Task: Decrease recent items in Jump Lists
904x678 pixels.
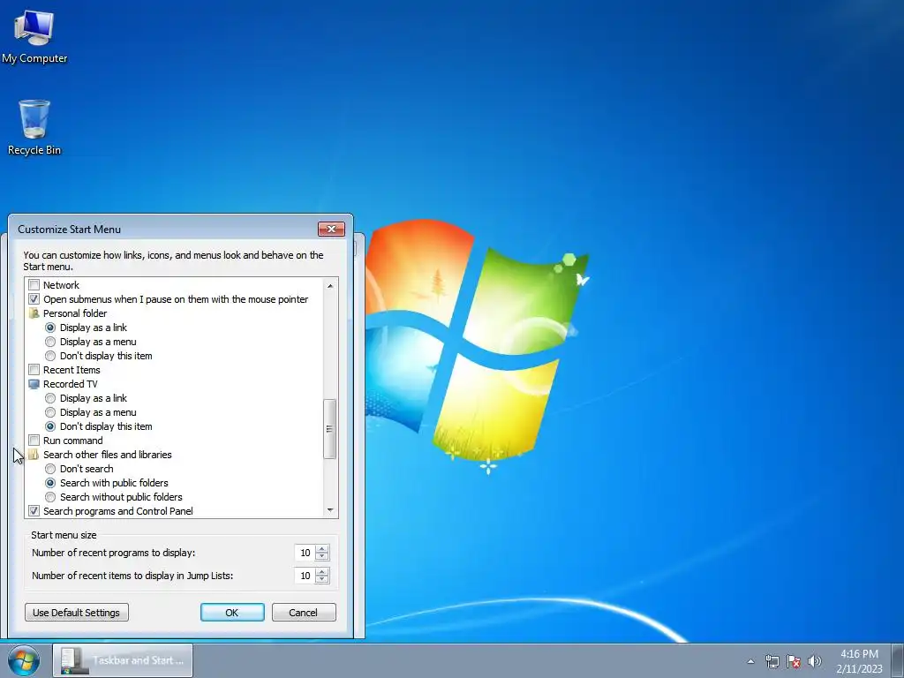Action: click(322, 579)
